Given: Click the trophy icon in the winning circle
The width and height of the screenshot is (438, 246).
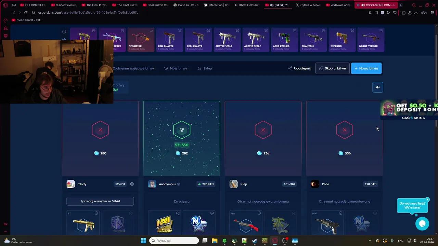Looking at the screenshot, I should pos(182,129).
